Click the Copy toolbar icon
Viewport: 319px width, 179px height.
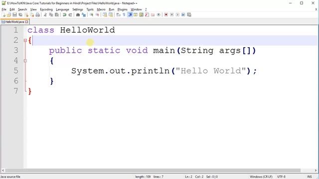coord(51,15)
